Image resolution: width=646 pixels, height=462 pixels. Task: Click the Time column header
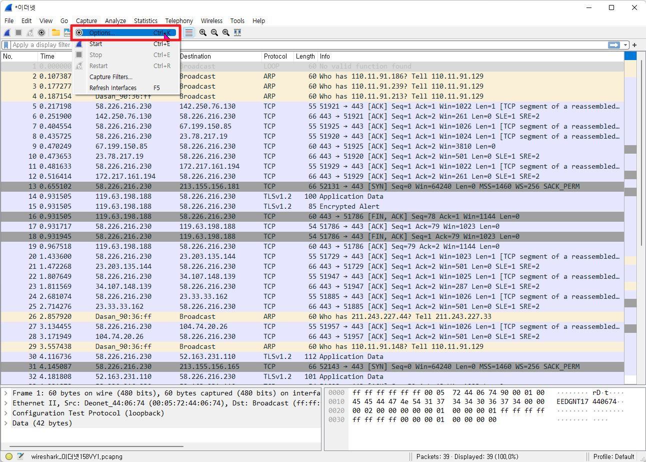tap(55, 56)
